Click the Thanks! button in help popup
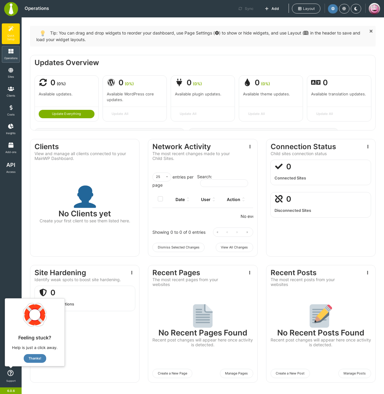This screenshot has height=394, width=384. (35, 359)
